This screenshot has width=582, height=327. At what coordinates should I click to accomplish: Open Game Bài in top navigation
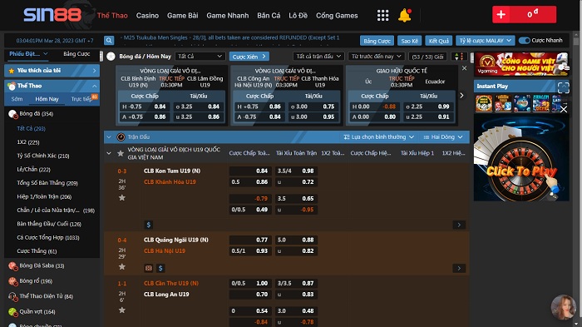pyautogui.click(x=182, y=15)
